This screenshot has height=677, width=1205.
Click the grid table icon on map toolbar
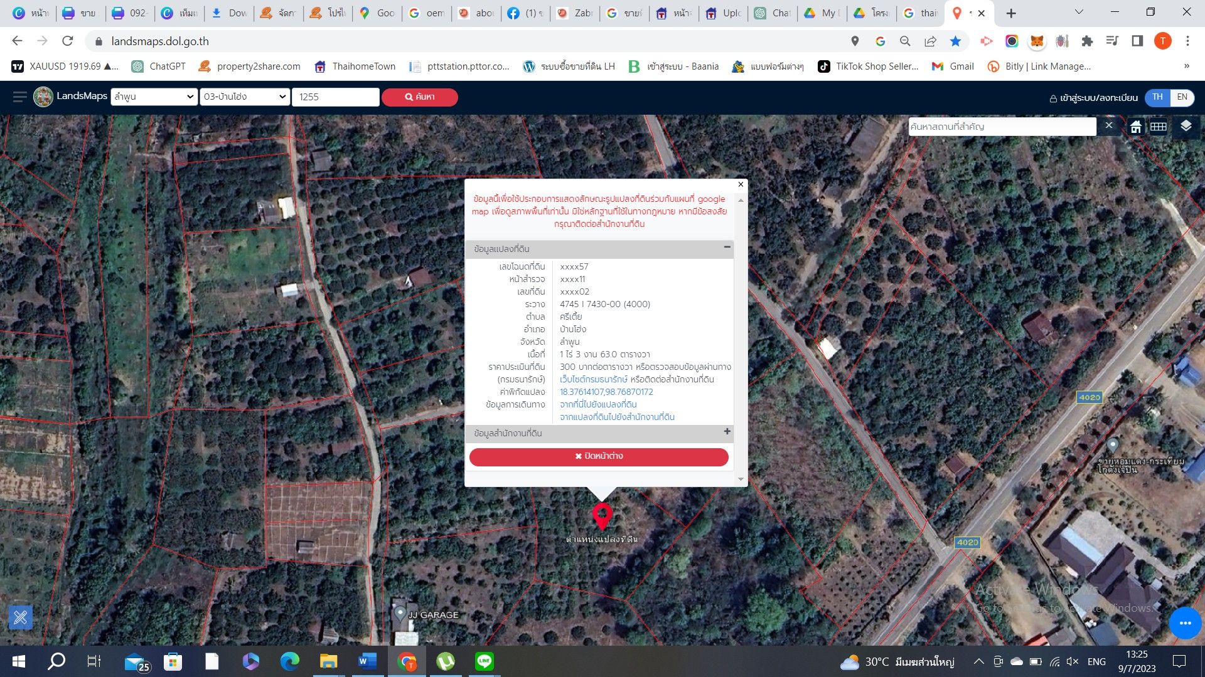[1159, 127]
